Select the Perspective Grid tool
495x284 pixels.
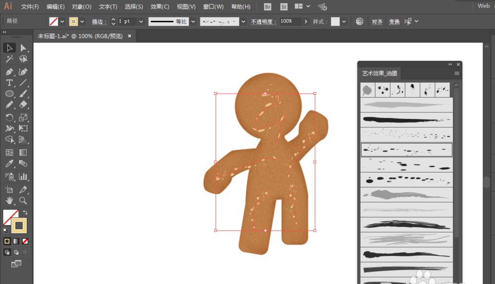coord(23,139)
